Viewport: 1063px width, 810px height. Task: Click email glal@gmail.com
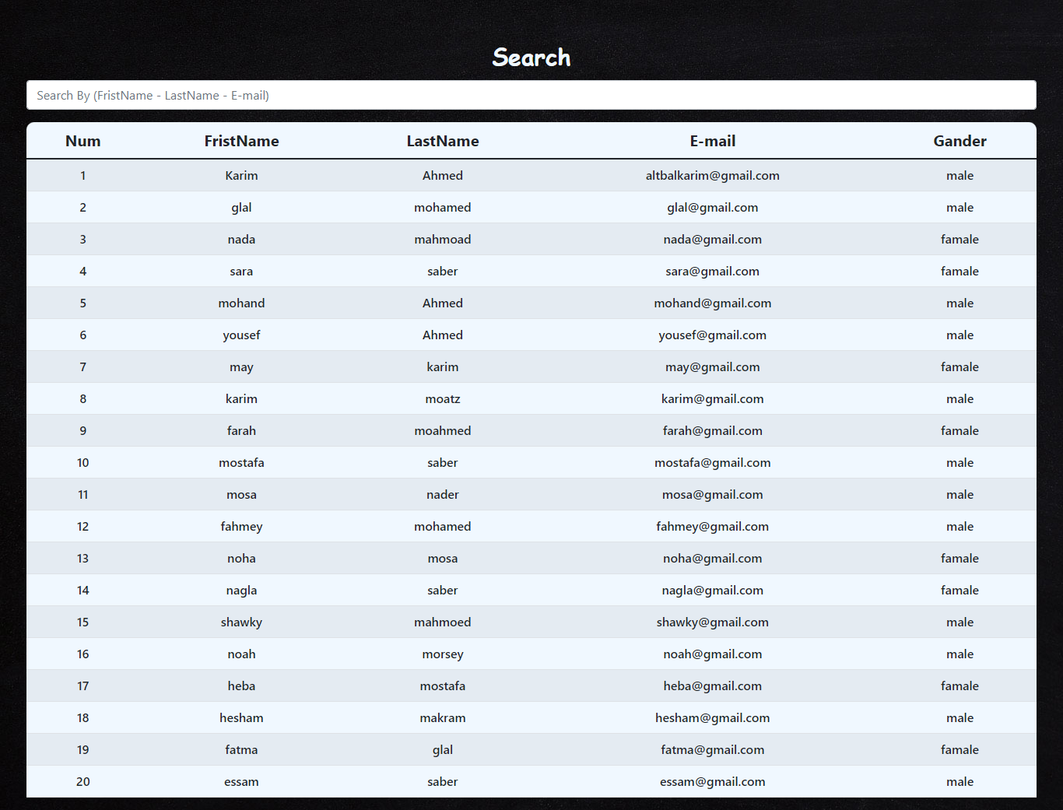pyautogui.click(x=713, y=208)
